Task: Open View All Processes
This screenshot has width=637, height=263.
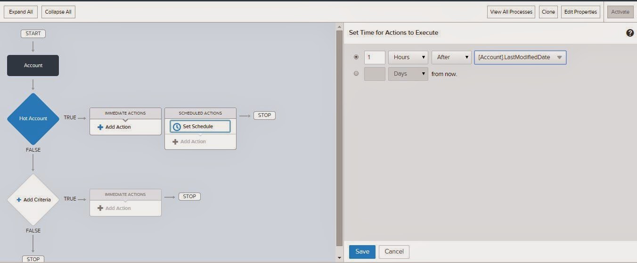Action: click(x=511, y=12)
